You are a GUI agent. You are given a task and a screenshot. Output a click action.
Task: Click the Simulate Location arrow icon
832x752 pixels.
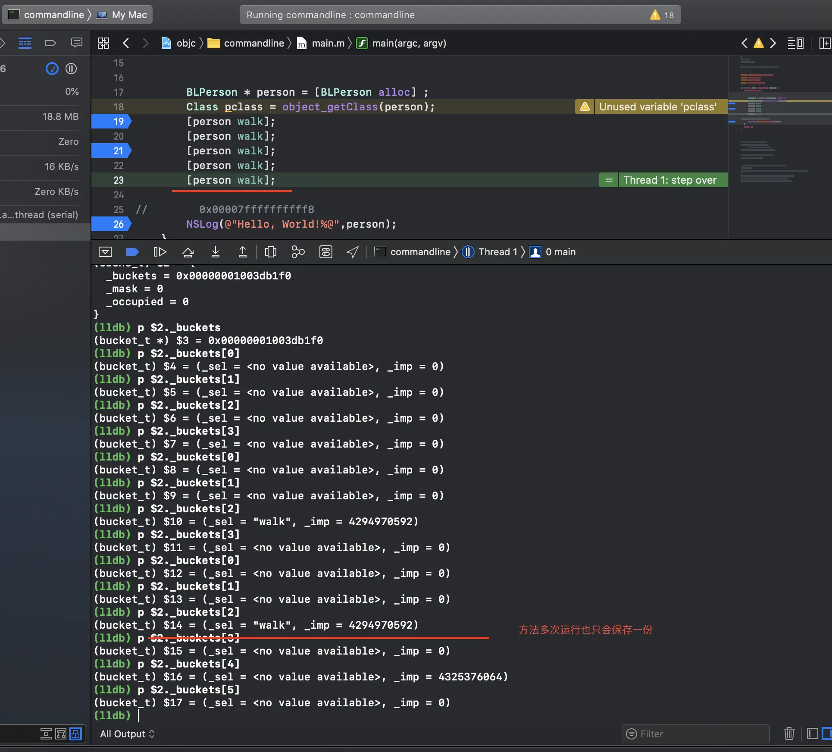point(353,252)
